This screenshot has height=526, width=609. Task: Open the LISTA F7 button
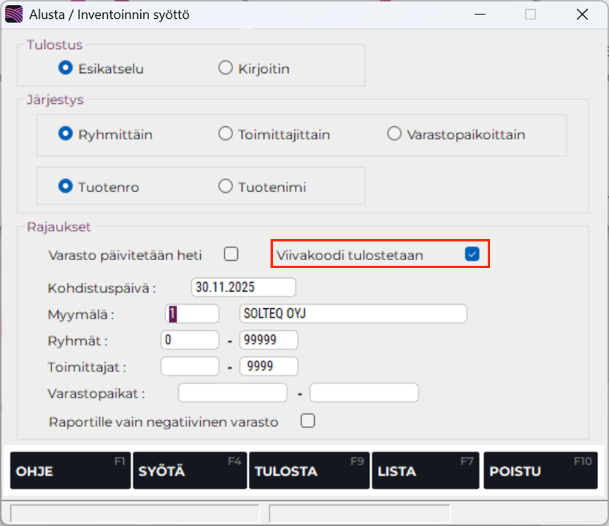(x=425, y=471)
